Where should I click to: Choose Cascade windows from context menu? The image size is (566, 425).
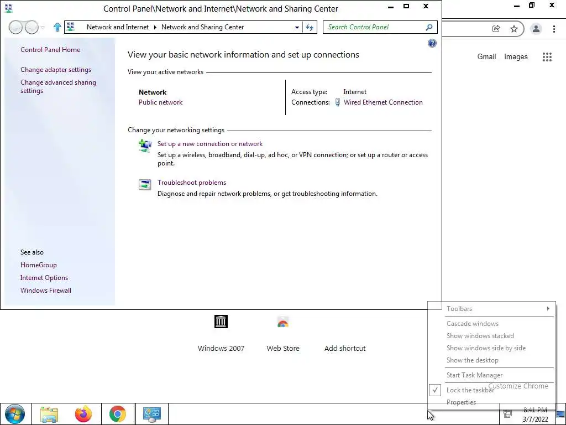tap(472, 323)
